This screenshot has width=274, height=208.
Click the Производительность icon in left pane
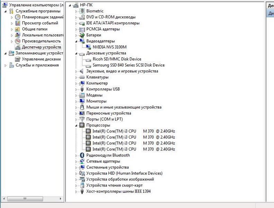pos(18,41)
